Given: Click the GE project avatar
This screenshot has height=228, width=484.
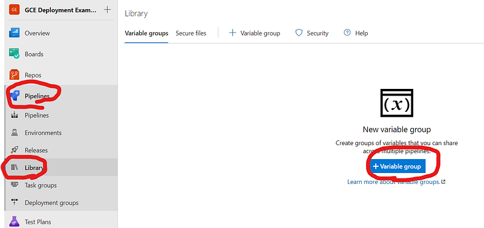Looking at the screenshot, I should coord(14,10).
